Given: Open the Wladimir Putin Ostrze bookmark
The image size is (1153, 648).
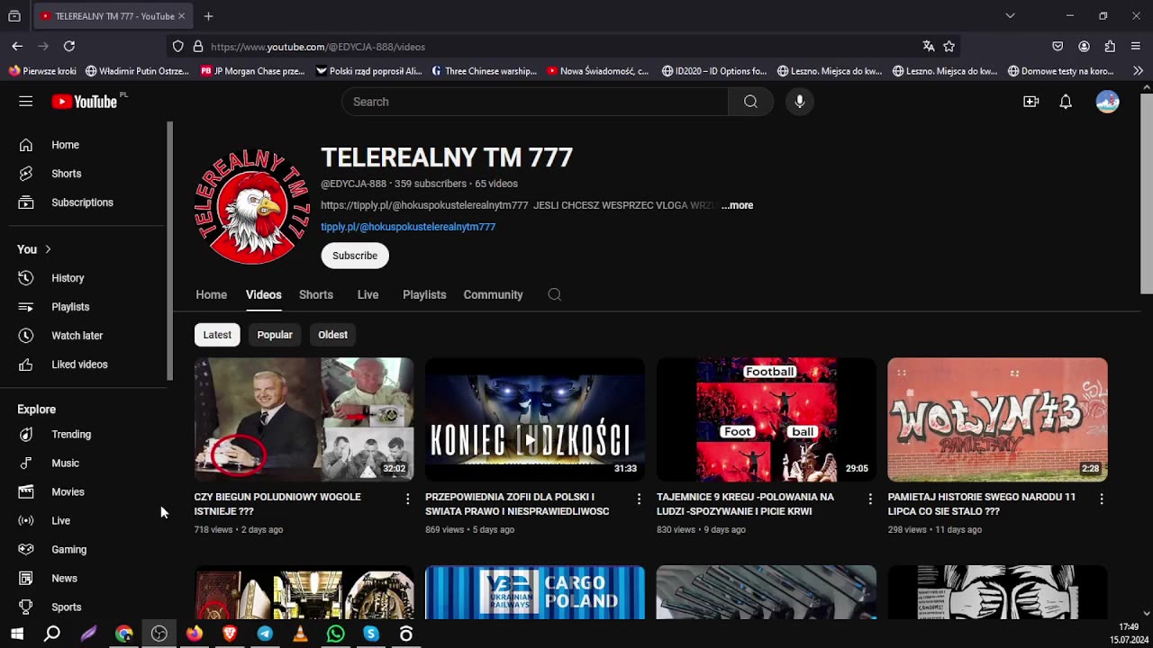Looking at the screenshot, I should click(137, 71).
